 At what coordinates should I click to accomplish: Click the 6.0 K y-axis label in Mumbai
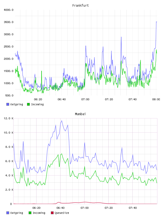pos(9,161)
